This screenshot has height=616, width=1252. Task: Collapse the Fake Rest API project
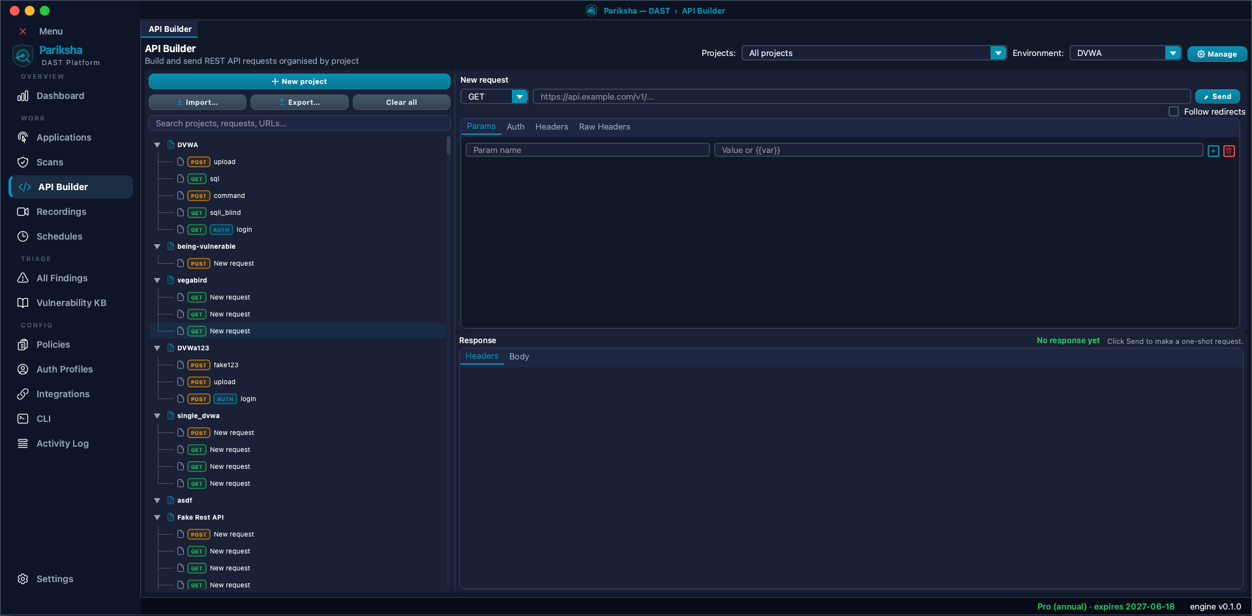(x=157, y=518)
